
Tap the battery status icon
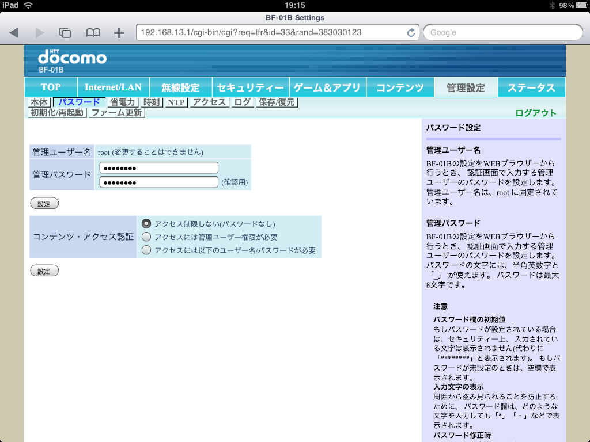coord(582,5)
